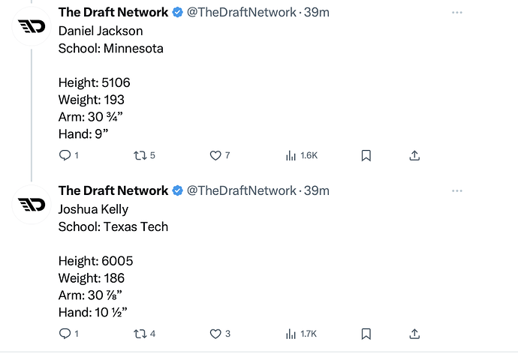Screen dimensions: 518x354
Task: Share the Joshua Kelly tweet
Action: (x=414, y=333)
